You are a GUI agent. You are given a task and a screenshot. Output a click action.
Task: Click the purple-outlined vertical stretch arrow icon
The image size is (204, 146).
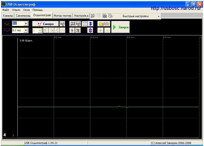90,31
